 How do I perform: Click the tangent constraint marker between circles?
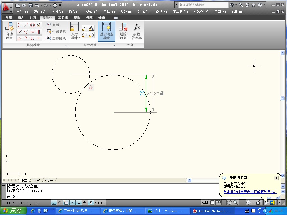click(x=91, y=88)
